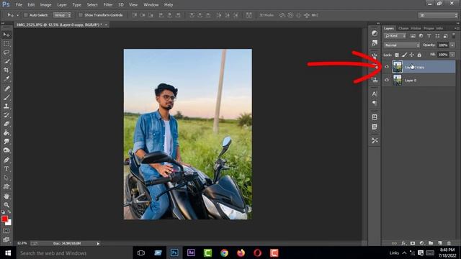The height and width of the screenshot is (259, 461).
Task: Open the Opacity slider arrow
Action: (x=452, y=45)
